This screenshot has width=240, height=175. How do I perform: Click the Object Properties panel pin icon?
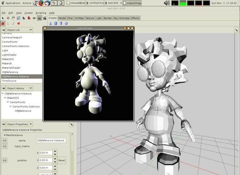[4, 124]
